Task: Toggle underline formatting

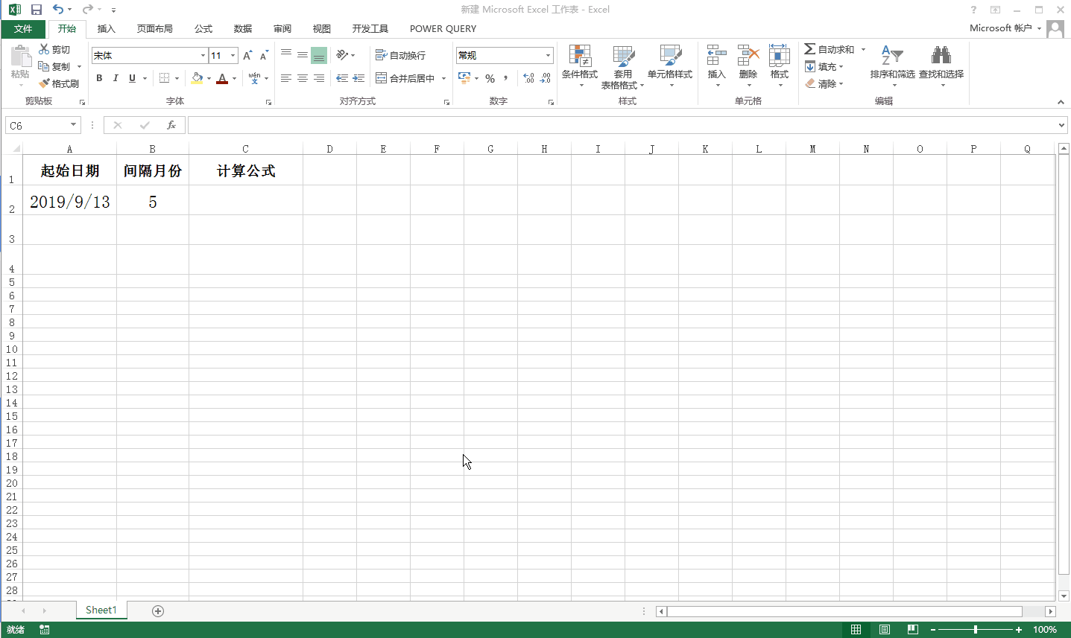Action: 133,78
